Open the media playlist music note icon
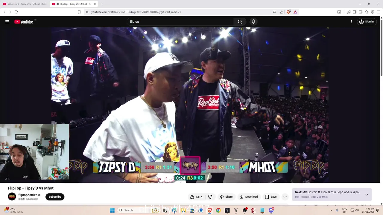The width and height of the screenshot is (383, 215). [x=349, y=12]
